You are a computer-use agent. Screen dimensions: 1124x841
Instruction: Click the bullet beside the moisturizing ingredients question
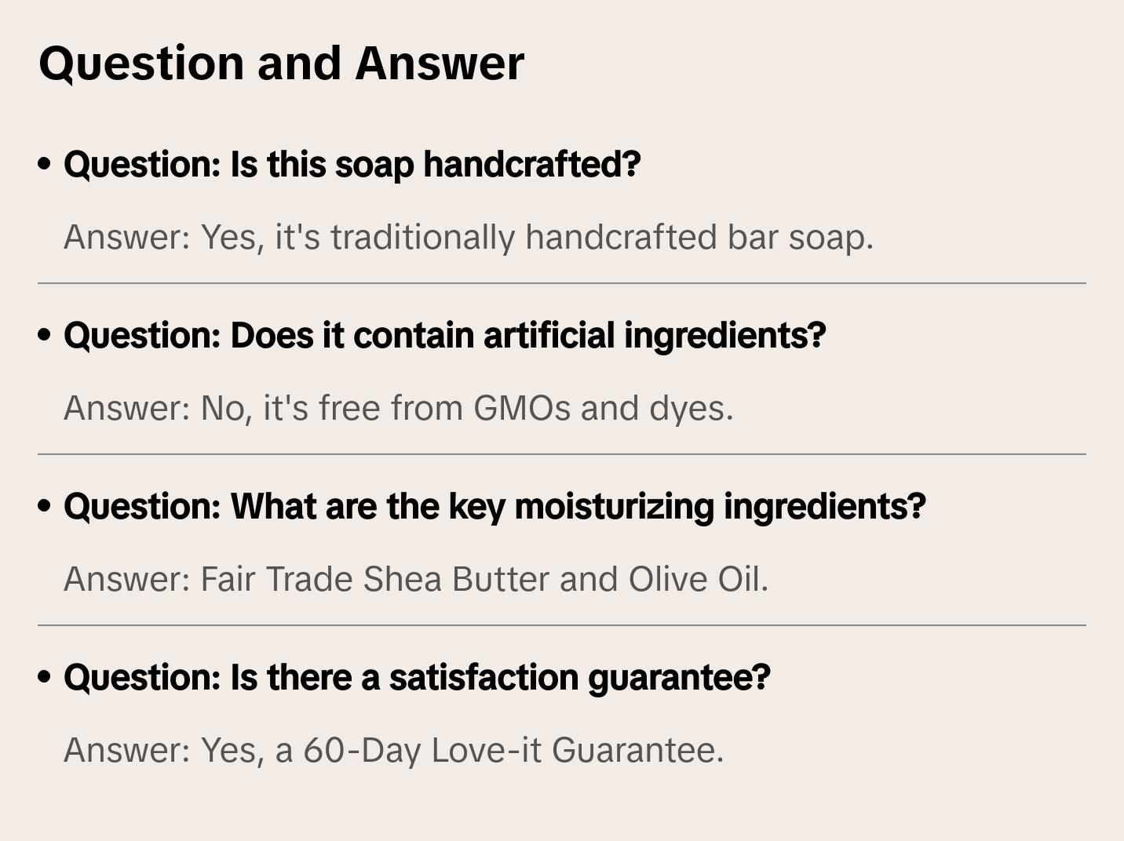[45, 507]
